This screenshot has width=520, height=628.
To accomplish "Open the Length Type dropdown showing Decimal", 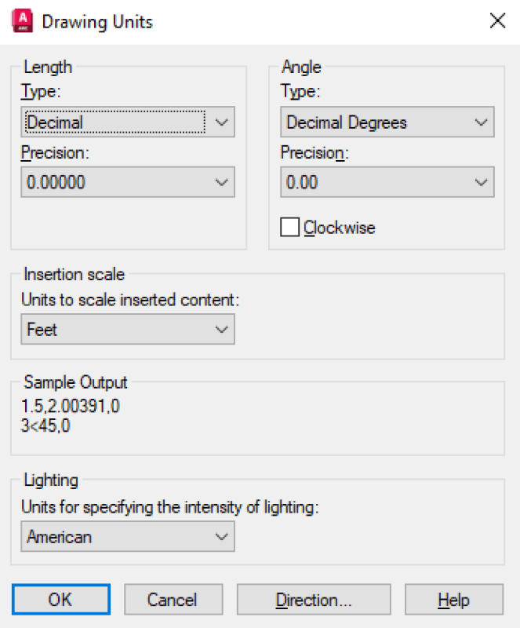I will (x=127, y=122).
